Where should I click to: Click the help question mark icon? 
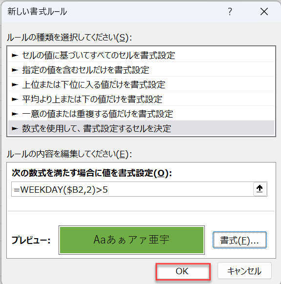click(230, 12)
